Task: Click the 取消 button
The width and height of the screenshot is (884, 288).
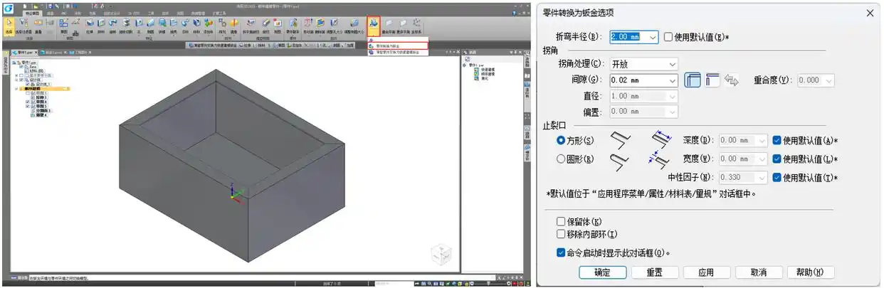Action: (x=758, y=272)
